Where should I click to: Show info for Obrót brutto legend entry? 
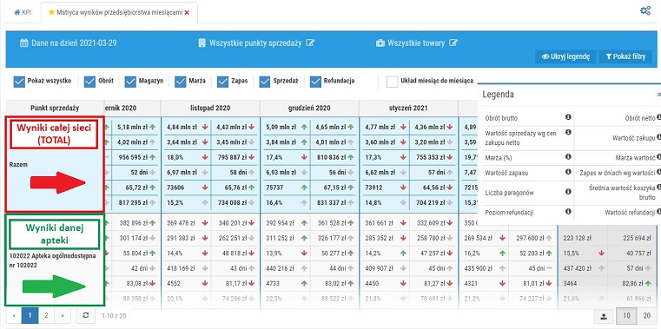(x=568, y=118)
